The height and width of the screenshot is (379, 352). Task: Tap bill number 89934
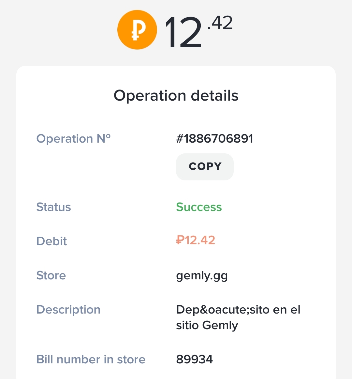194,359
